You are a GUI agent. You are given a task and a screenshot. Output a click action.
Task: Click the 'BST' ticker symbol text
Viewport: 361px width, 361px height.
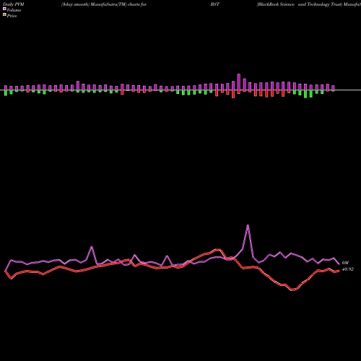pyautogui.click(x=215, y=4)
